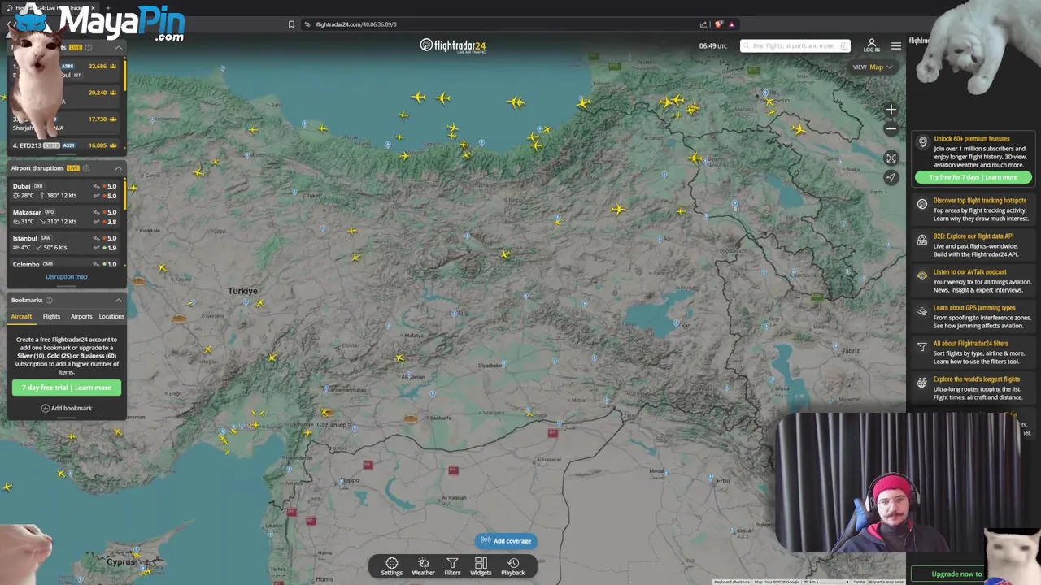
Task: Click Report a map error link
Action: 886,582
